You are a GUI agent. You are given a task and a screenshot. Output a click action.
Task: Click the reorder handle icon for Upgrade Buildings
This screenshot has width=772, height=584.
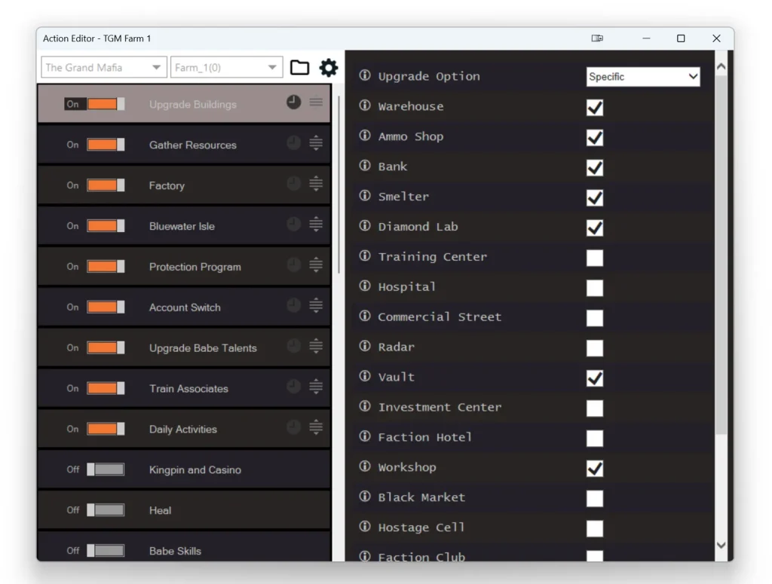(316, 102)
